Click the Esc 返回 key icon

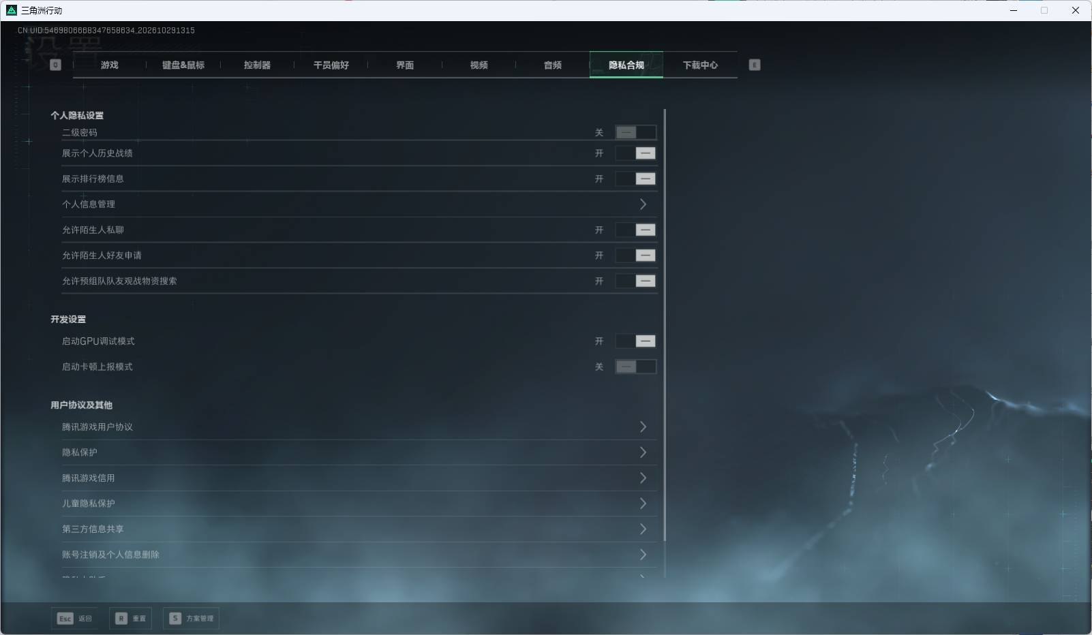(x=65, y=619)
